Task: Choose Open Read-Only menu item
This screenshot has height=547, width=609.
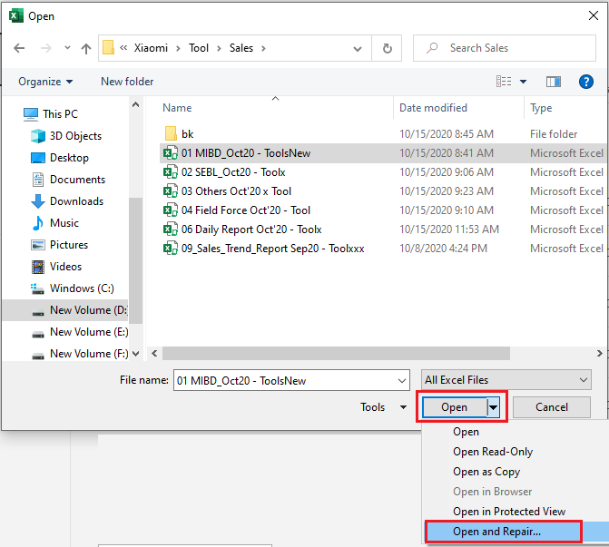Action: (x=493, y=452)
